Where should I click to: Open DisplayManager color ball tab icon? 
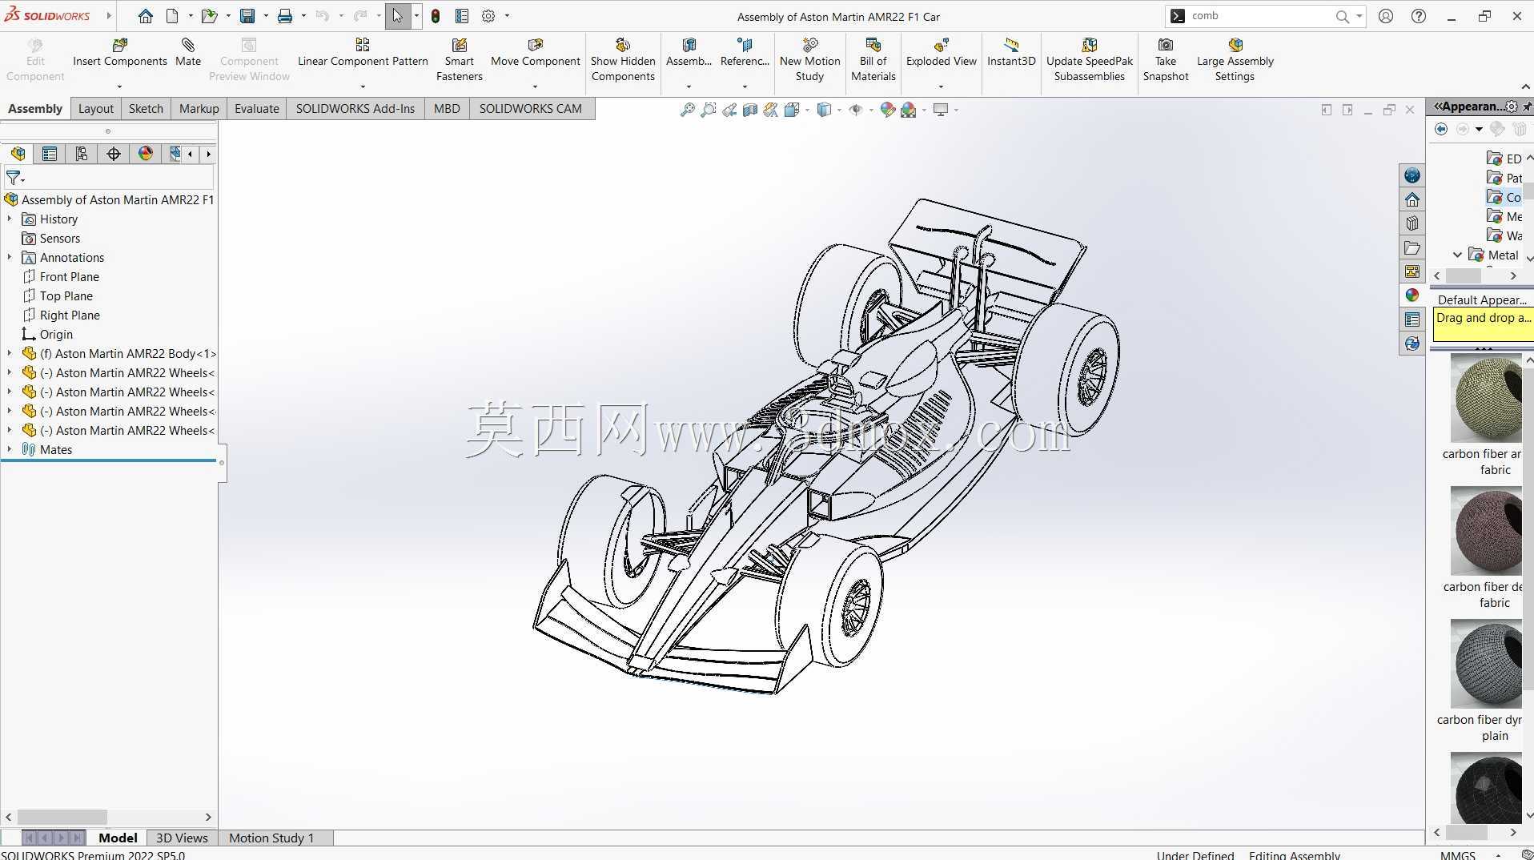tap(146, 154)
